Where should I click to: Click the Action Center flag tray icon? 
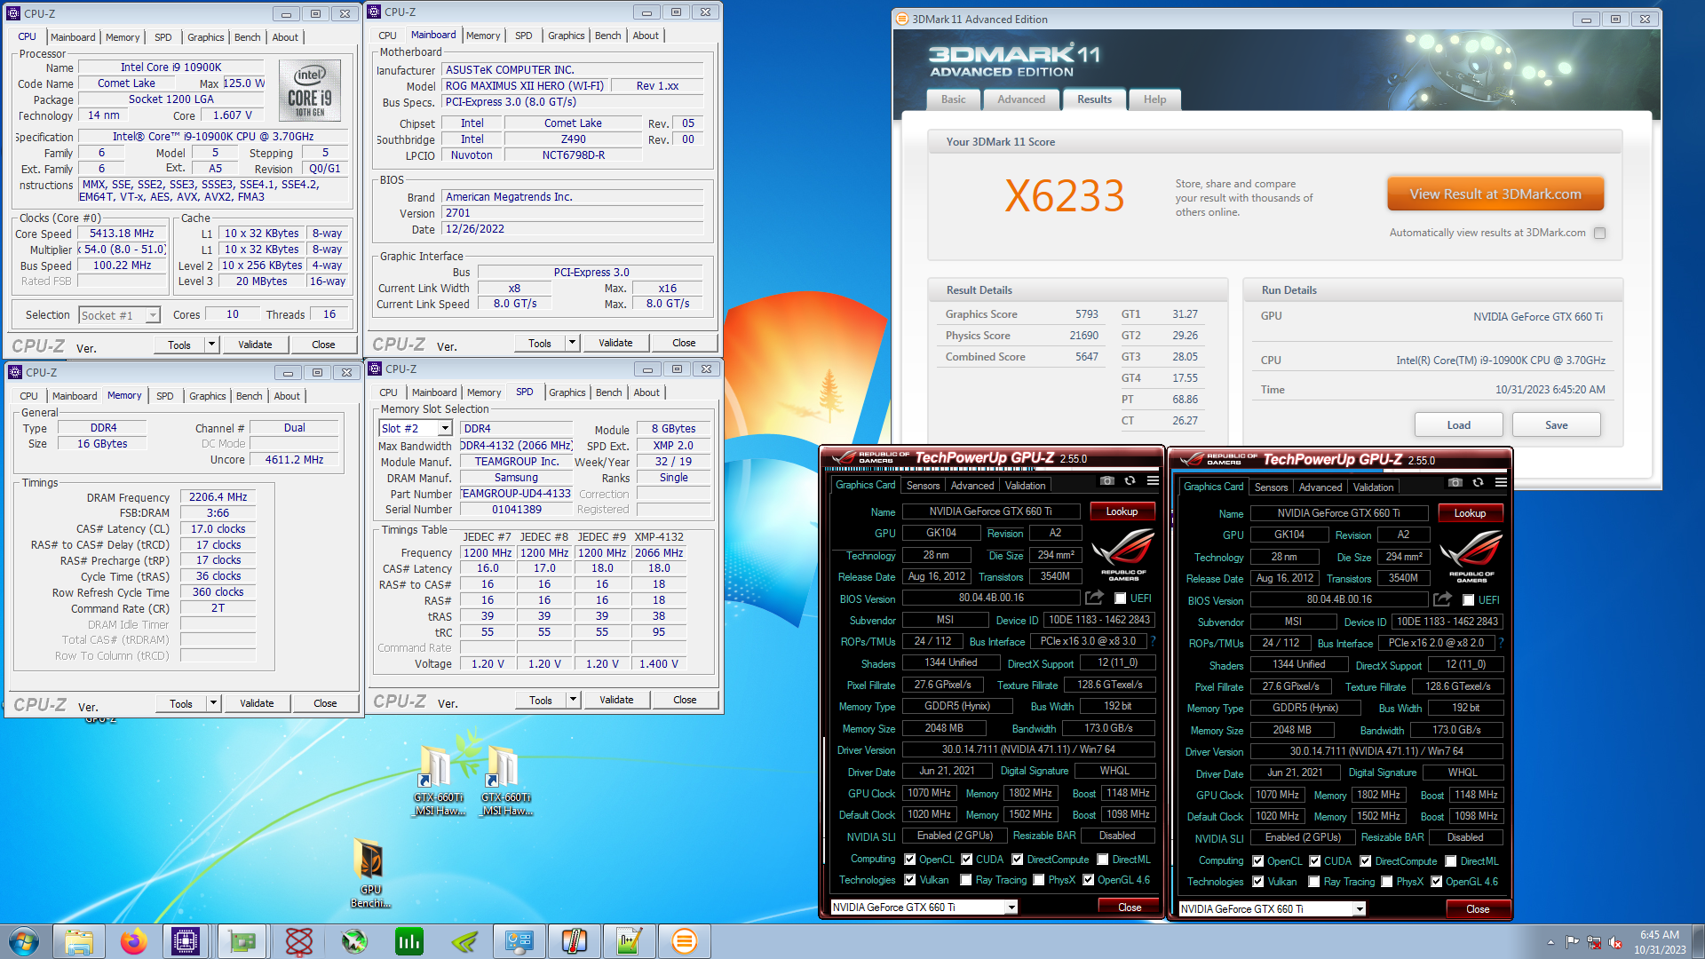(1572, 942)
